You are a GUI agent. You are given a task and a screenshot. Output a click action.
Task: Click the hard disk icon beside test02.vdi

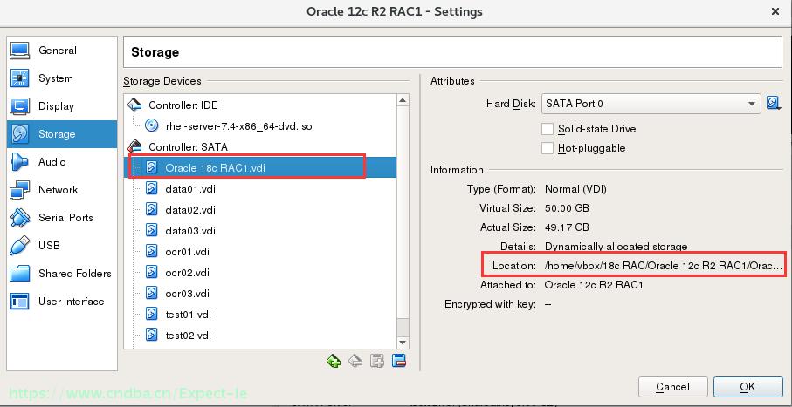point(152,335)
